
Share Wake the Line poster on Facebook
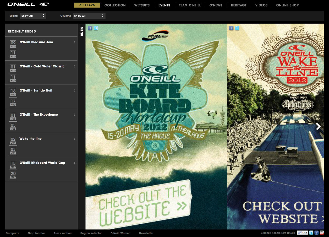tap(231, 28)
